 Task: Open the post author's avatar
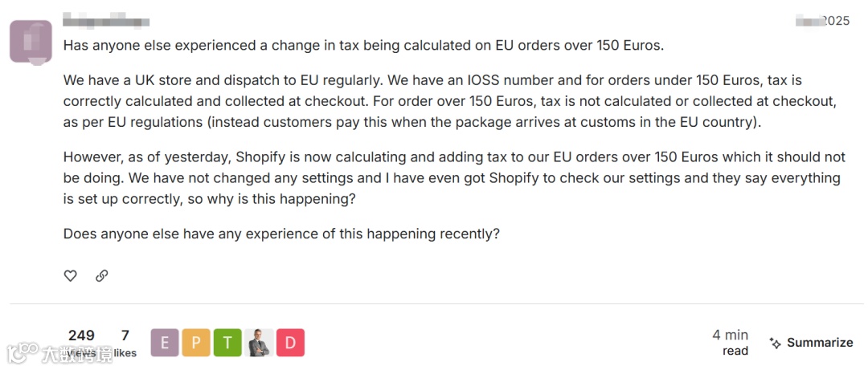coord(31,41)
